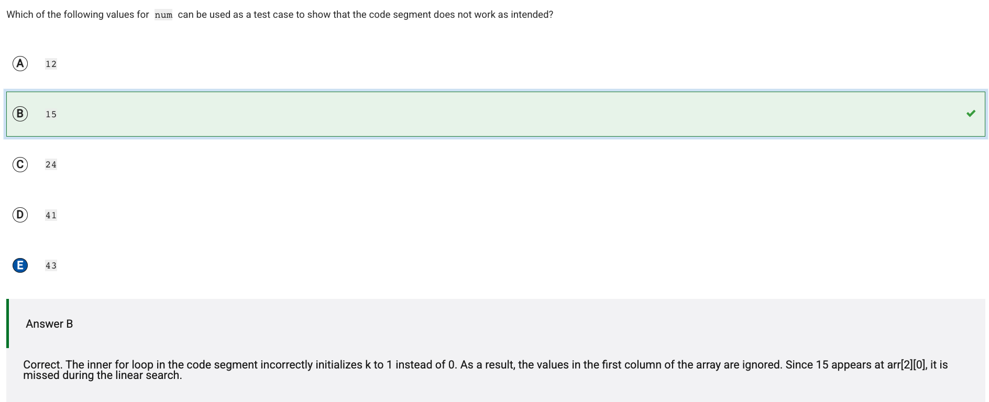Click the word 'Correct.' in explanation
The height and width of the screenshot is (402, 989).
click(43, 365)
